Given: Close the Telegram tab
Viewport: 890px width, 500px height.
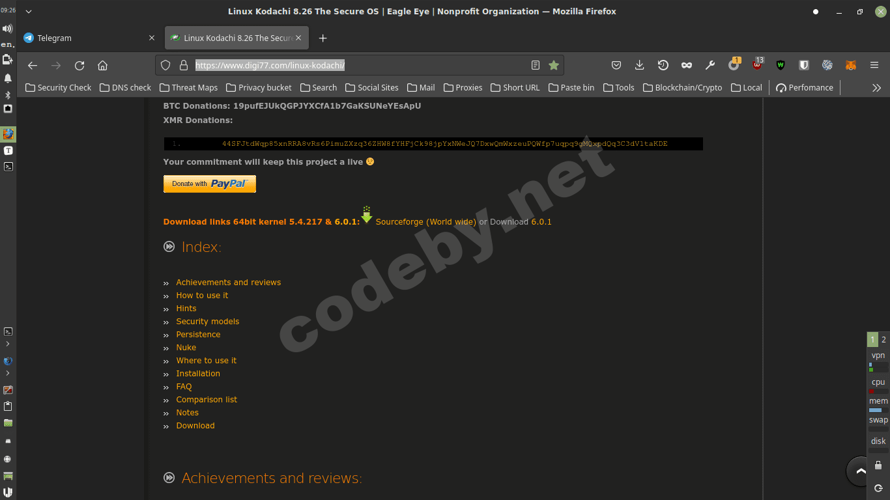Looking at the screenshot, I should point(152,38).
